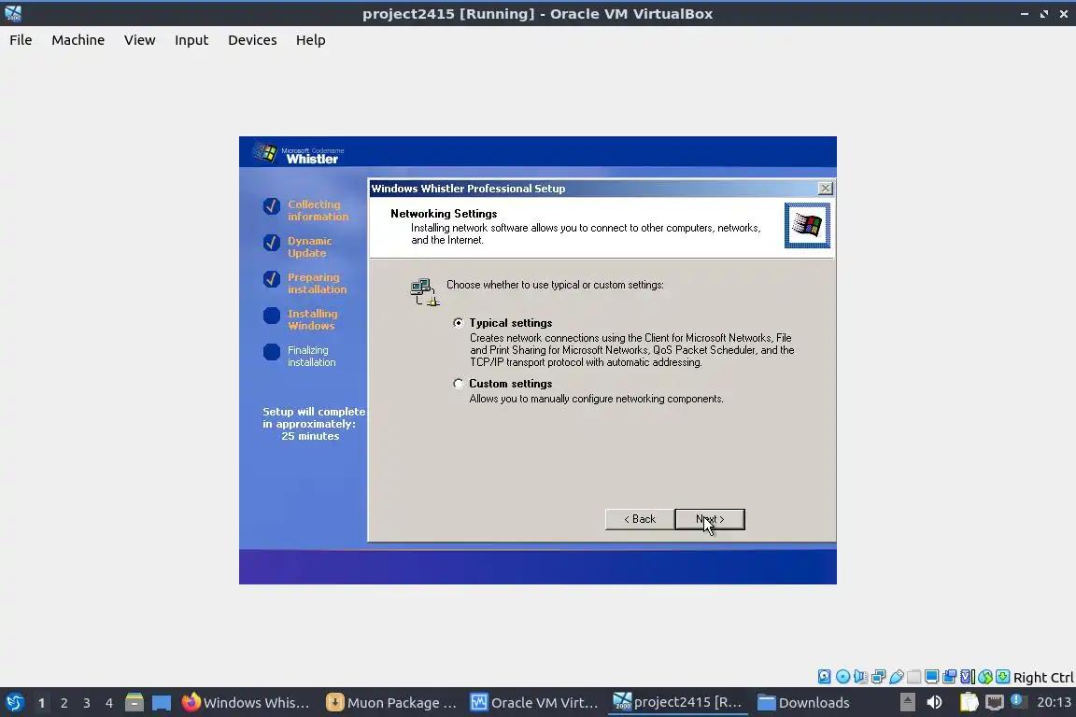Image resolution: width=1076 pixels, height=717 pixels.
Task: Click the update notifier tray icon
Action: pos(1018,701)
